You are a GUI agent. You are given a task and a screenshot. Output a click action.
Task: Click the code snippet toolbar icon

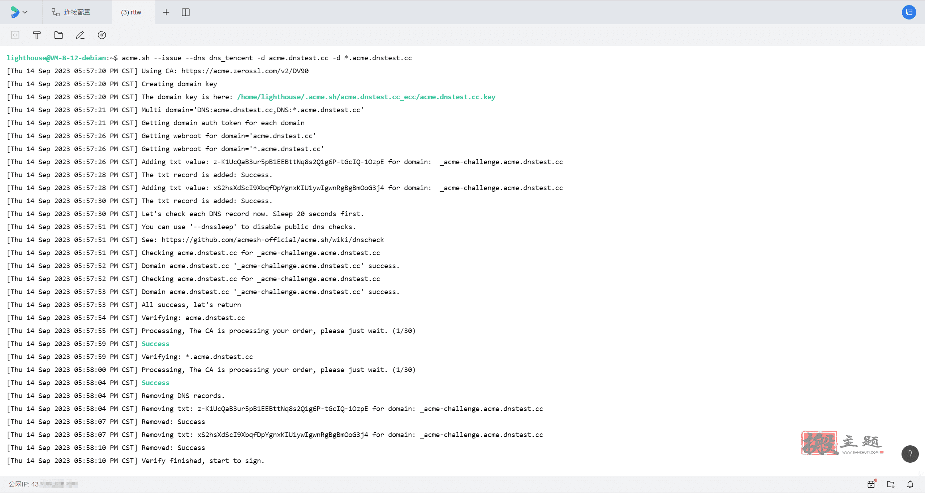(15, 35)
